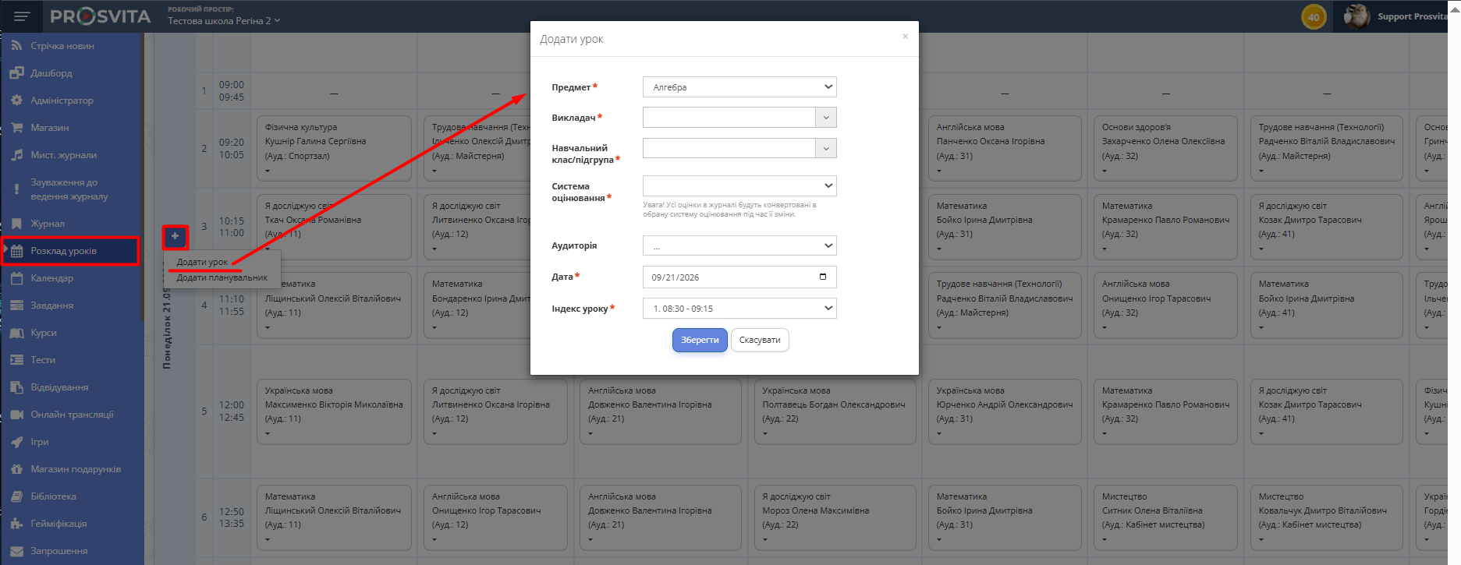
Task: Click the Онлайн трансляції camera icon
Action: click(x=16, y=415)
